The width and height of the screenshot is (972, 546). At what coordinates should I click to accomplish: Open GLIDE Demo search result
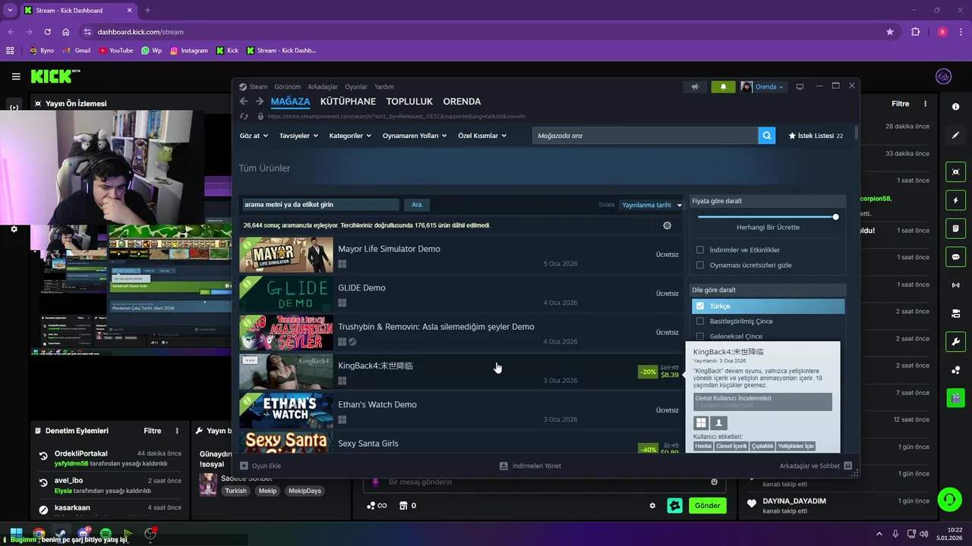tap(461, 293)
